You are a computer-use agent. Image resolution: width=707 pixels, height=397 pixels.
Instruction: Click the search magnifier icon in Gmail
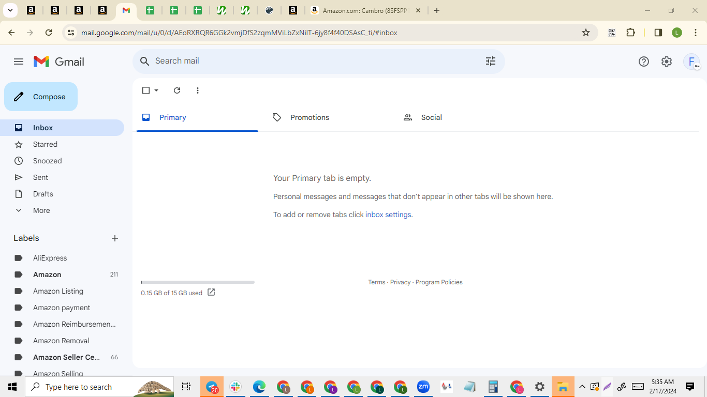tap(145, 61)
